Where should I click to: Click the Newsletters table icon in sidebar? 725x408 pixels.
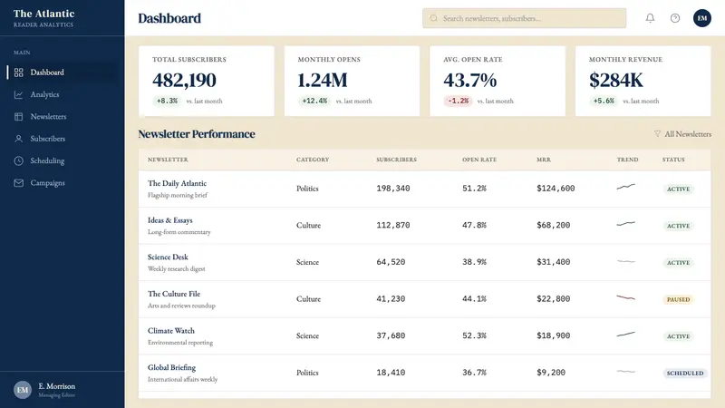coord(18,117)
